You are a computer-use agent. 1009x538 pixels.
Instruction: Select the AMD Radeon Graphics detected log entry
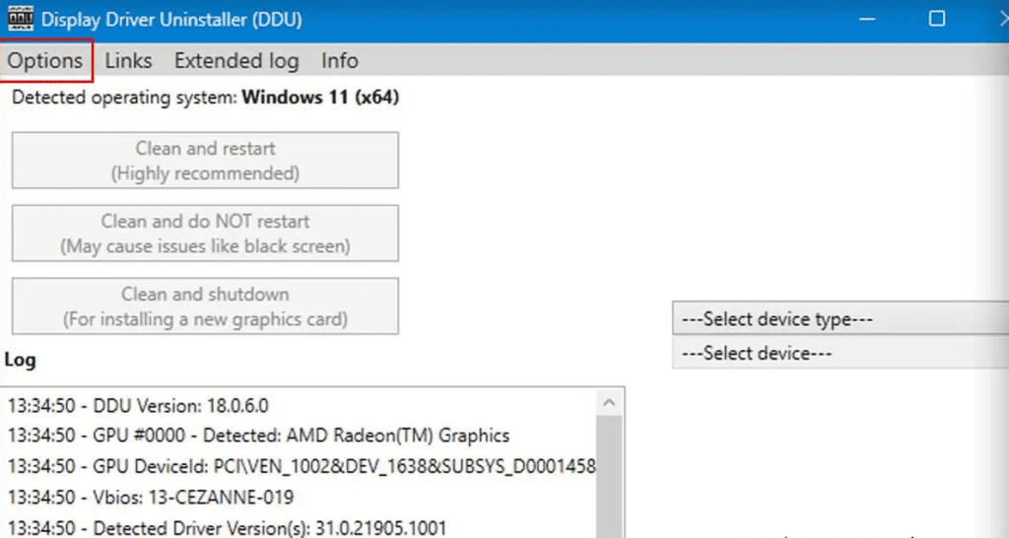(x=258, y=436)
